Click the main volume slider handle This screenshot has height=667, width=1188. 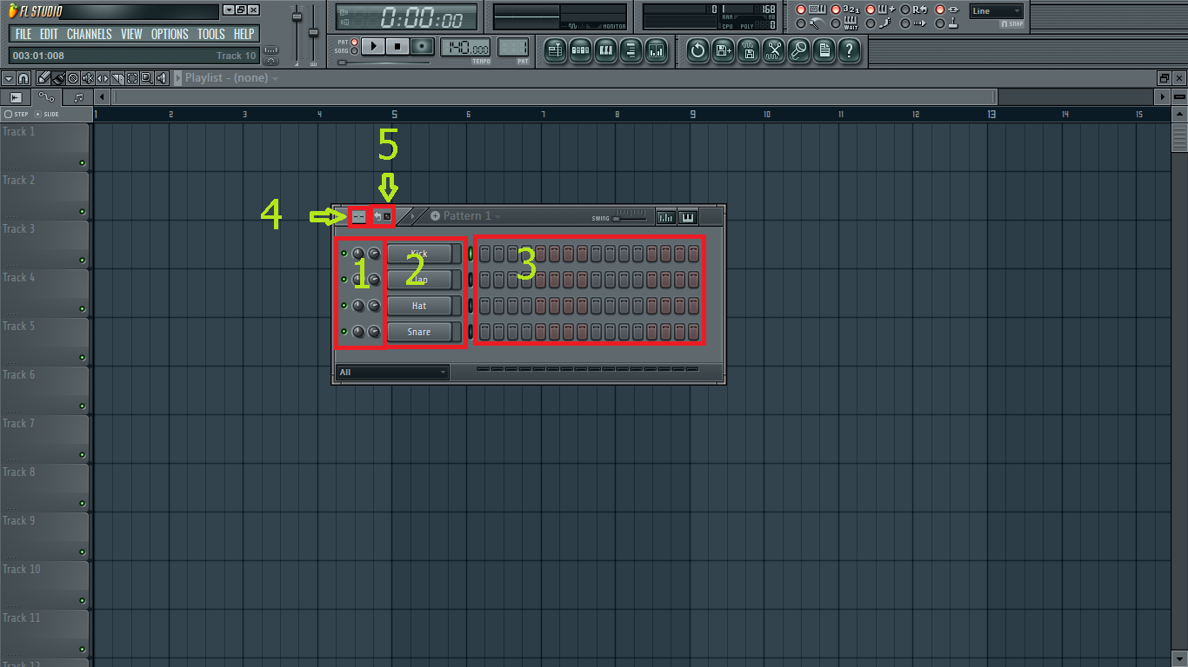(297, 17)
